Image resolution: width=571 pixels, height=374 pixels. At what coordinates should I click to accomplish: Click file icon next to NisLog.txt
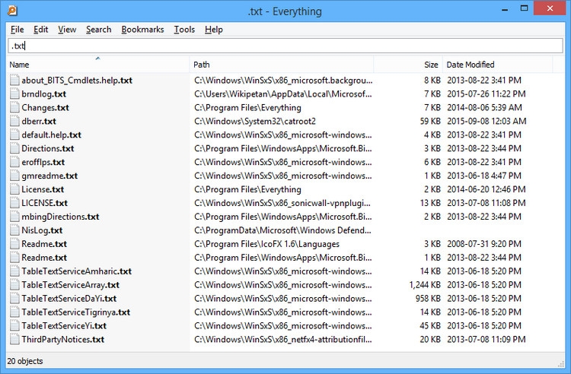tap(14, 230)
